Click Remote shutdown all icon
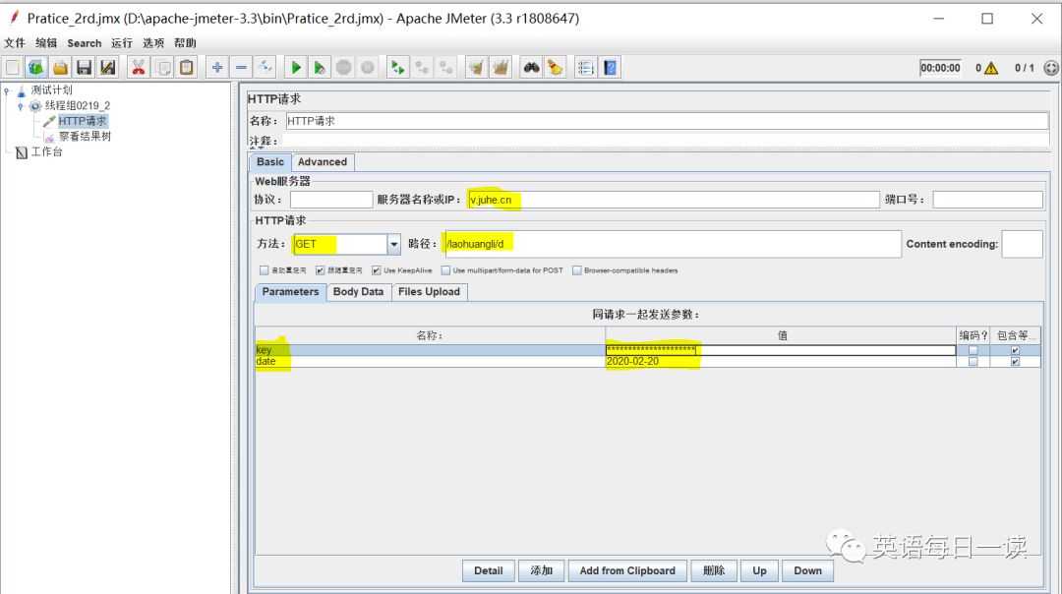This screenshot has height=594, width=1062. tap(445, 67)
